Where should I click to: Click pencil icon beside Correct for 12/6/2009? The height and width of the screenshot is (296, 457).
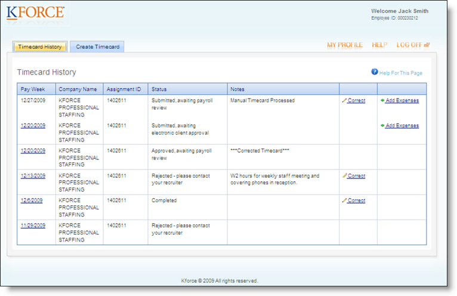click(344, 201)
